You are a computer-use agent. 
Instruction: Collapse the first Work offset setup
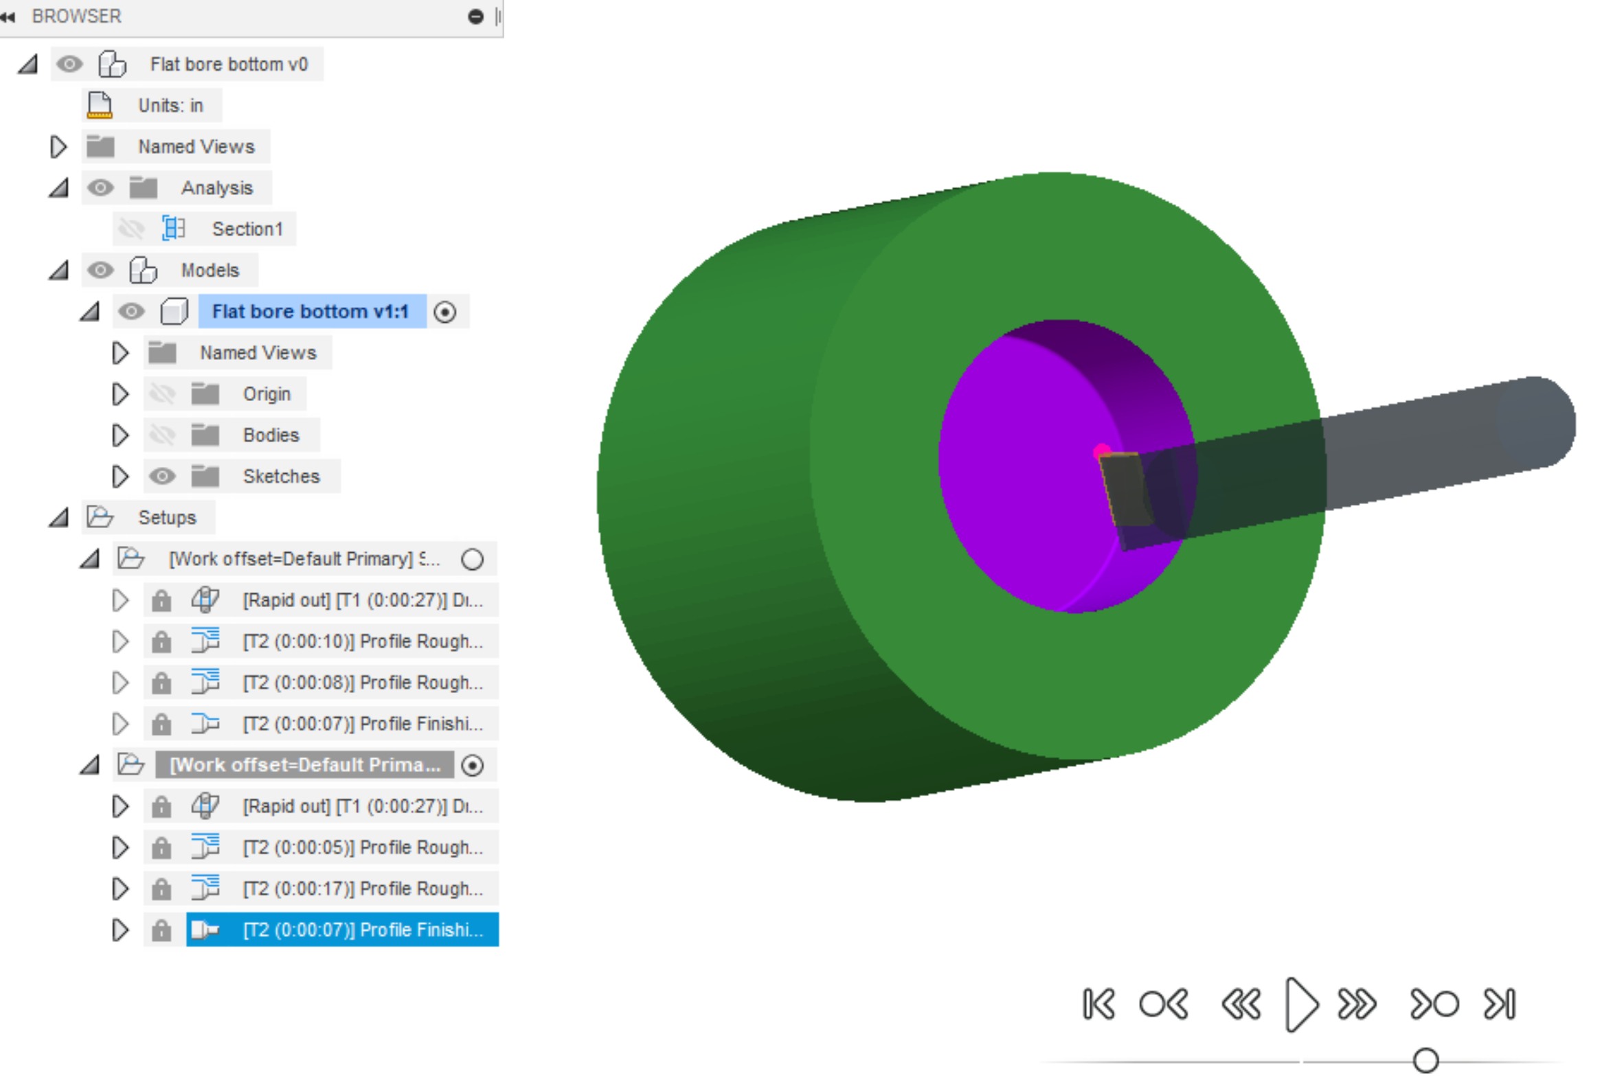[x=89, y=559]
